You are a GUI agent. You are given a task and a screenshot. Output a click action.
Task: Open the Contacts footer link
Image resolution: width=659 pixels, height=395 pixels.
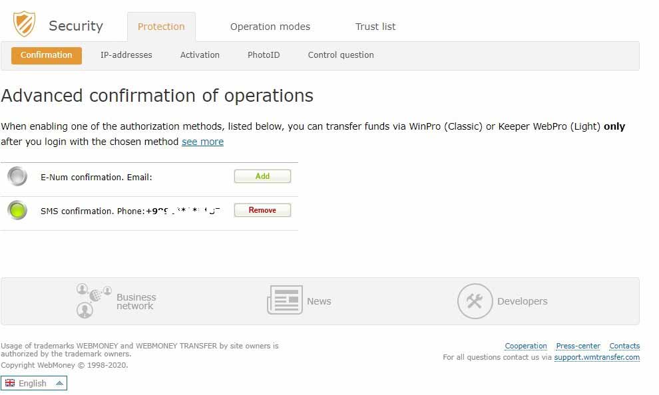pos(624,346)
